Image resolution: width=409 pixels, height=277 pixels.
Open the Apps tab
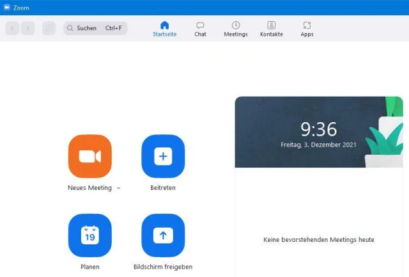[x=307, y=29]
